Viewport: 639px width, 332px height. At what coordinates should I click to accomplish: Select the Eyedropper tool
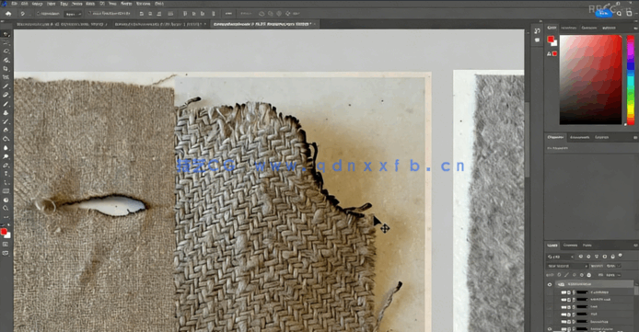point(6,86)
